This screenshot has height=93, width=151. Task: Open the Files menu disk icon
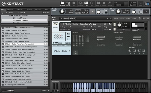pyautogui.click(x=98, y=4)
